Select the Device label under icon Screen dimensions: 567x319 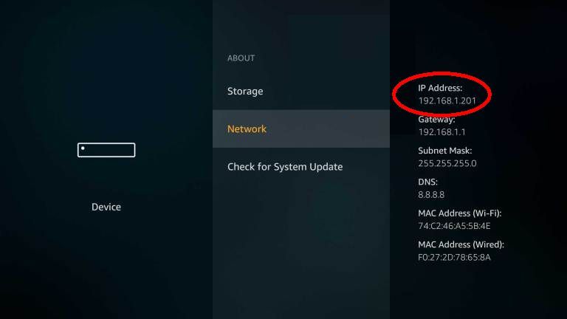tap(106, 207)
